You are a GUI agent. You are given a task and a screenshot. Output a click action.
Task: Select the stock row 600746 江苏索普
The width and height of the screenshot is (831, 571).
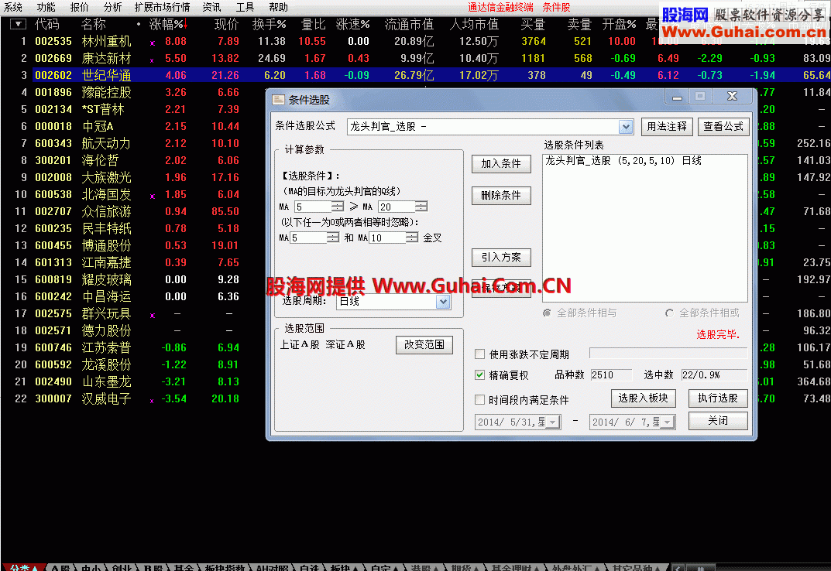coord(132,347)
